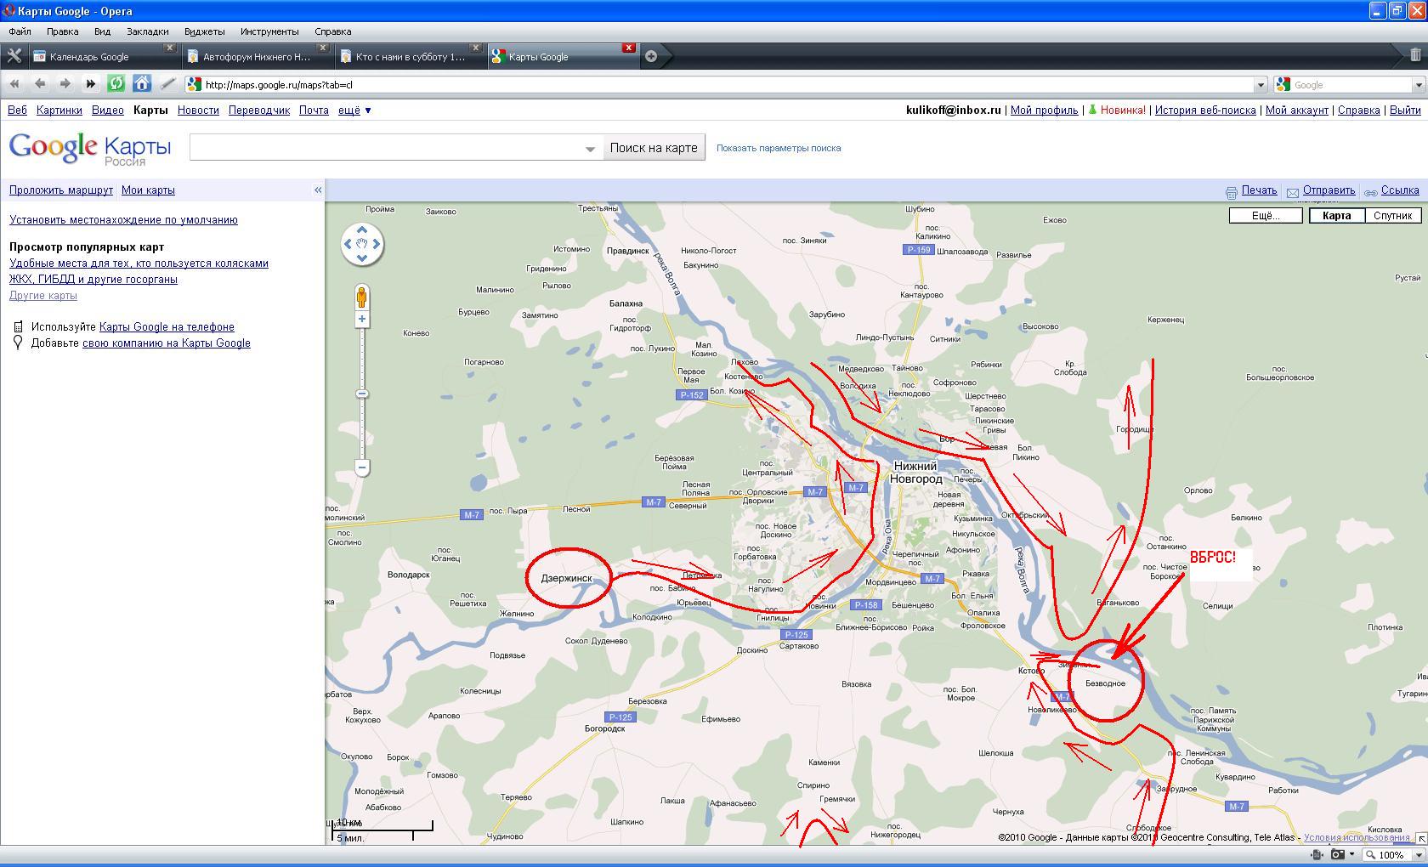Open the Правка menu
Viewport: 1428px width, 867px height.
[x=63, y=31]
